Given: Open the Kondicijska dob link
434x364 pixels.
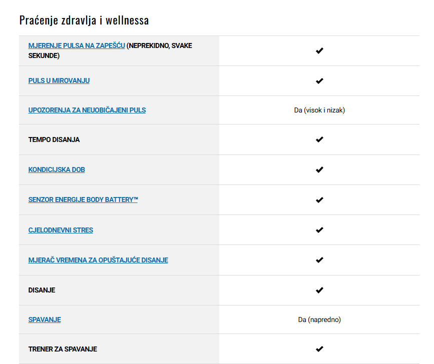Looking at the screenshot, I should tap(57, 169).
